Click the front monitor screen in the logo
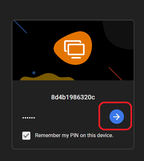 tap(76, 50)
